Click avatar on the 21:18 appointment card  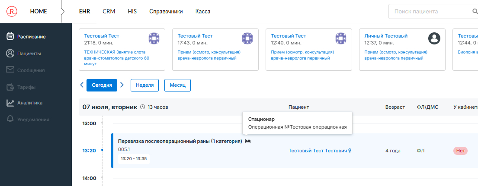[x=154, y=38]
